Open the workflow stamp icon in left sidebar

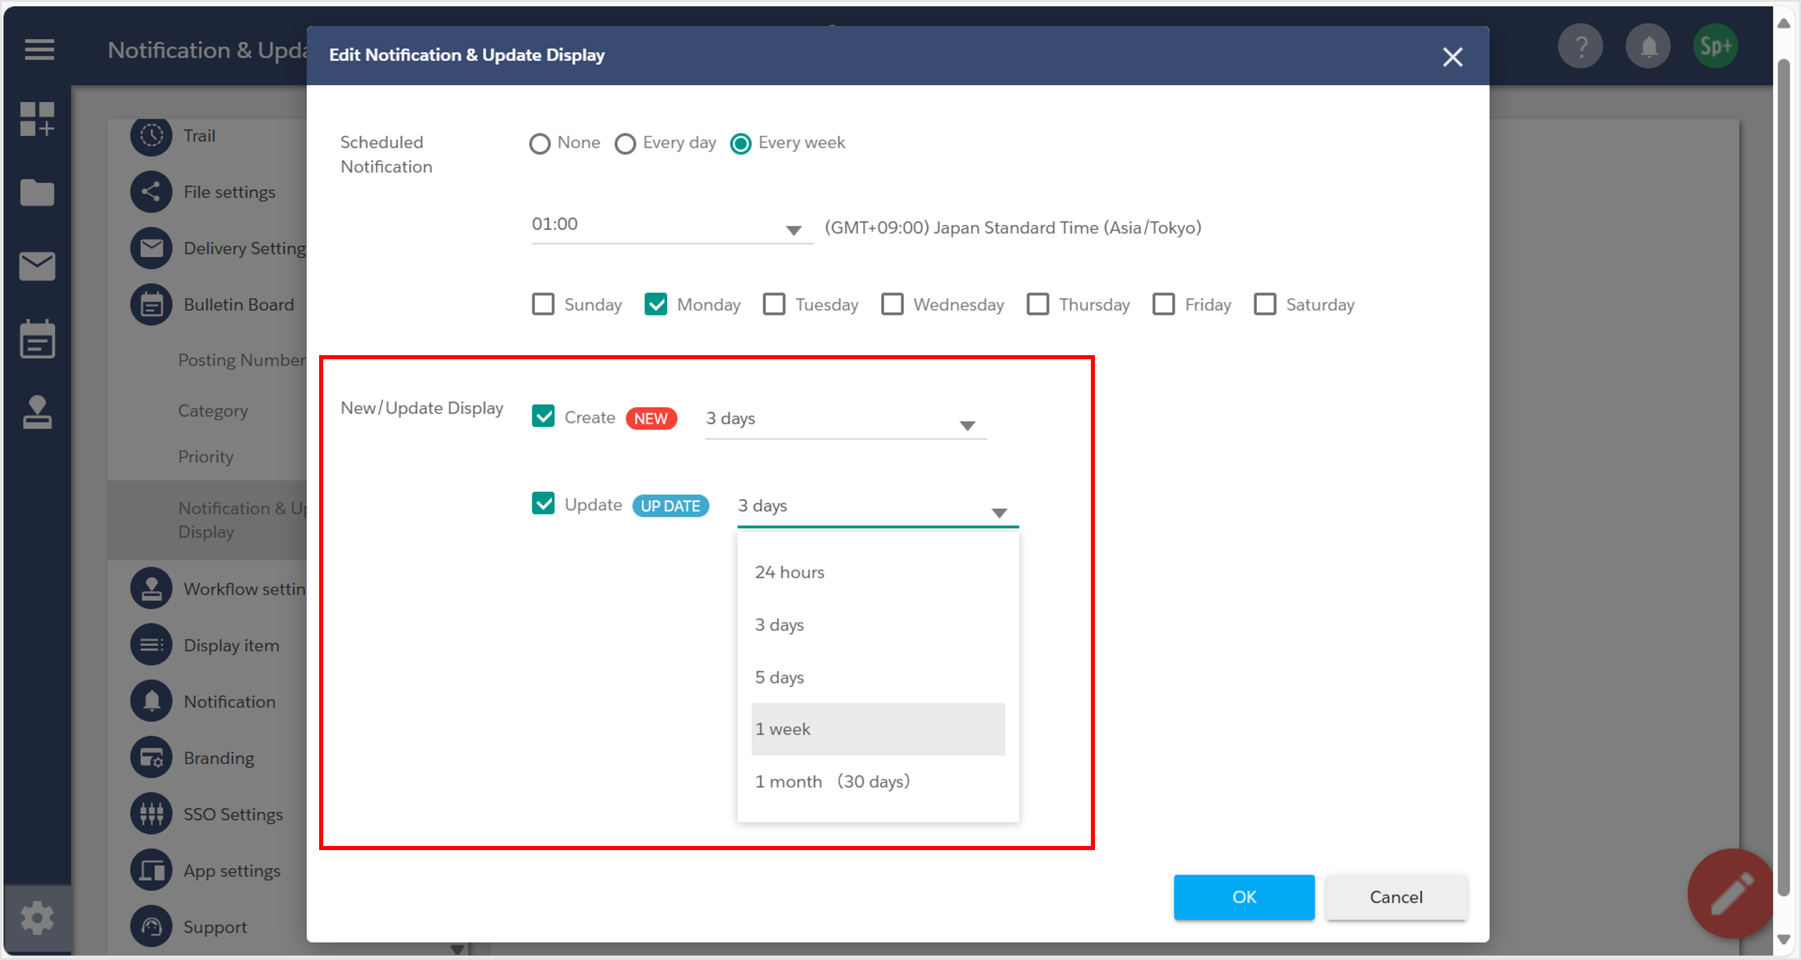[37, 412]
